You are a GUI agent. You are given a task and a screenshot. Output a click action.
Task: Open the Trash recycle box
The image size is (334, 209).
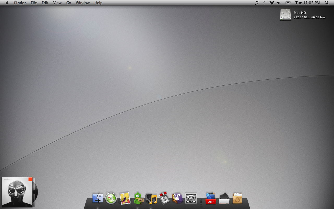tap(237, 198)
